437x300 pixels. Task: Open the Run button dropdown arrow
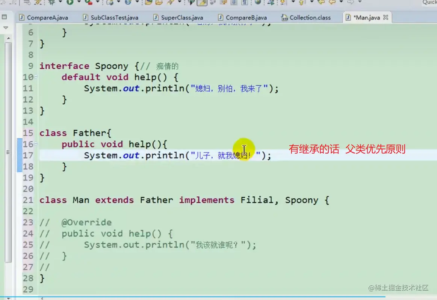pos(79,2)
